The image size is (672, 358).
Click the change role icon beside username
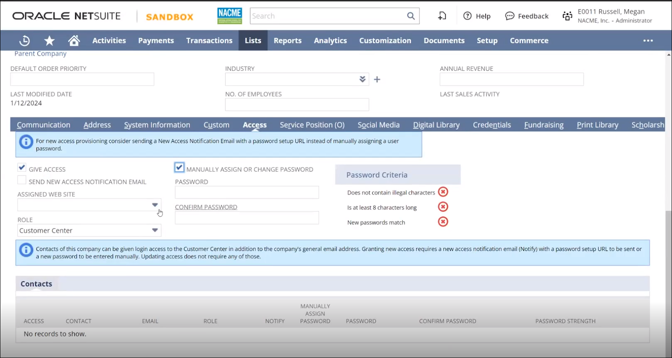pos(567,16)
